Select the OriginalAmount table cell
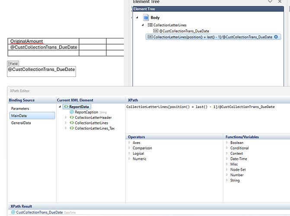The width and height of the screenshot is (290, 216). (x=43, y=41)
